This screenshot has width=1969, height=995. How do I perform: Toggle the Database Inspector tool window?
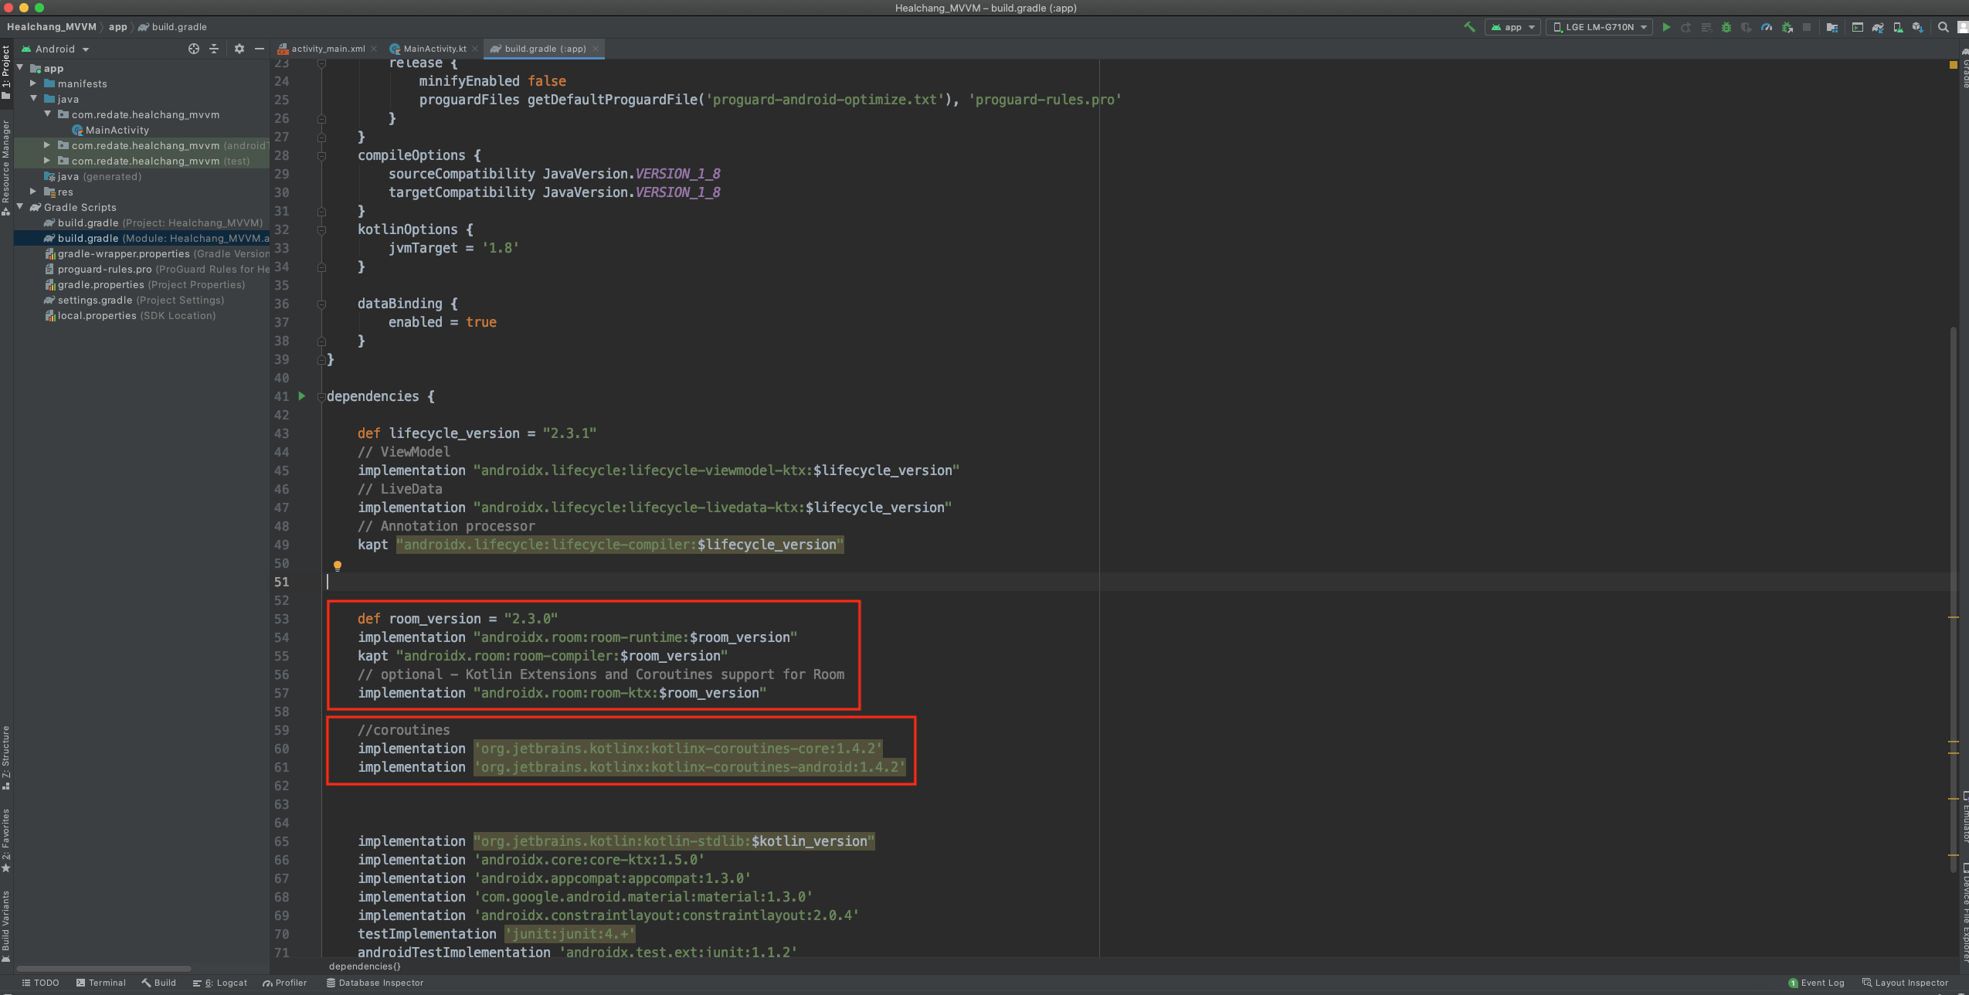pyautogui.click(x=375, y=983)
